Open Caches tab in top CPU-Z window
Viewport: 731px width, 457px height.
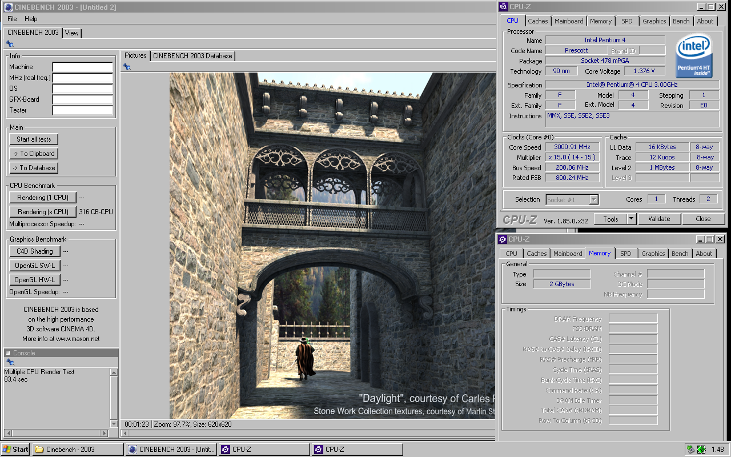pyautogui.click(x=537, y=21)
